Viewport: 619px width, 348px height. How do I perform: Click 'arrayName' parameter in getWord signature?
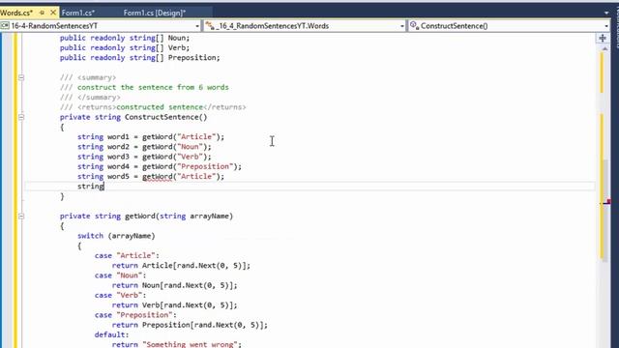tap(209, 217)
